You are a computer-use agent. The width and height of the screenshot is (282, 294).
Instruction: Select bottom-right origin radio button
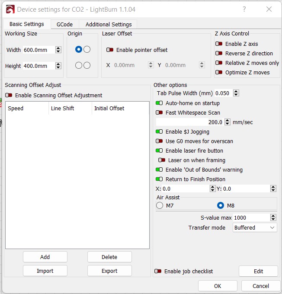point(87,65)
